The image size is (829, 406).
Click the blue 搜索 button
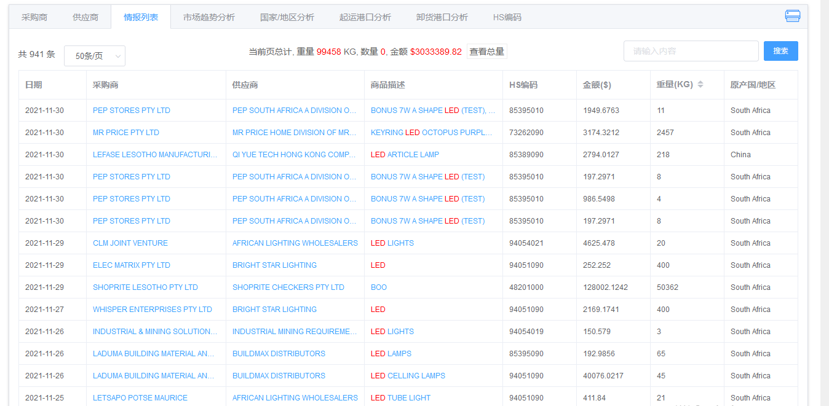781,51
